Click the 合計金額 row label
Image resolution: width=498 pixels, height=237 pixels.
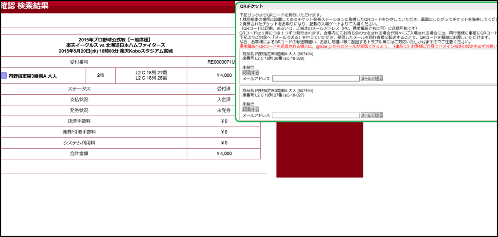(80, 153)
